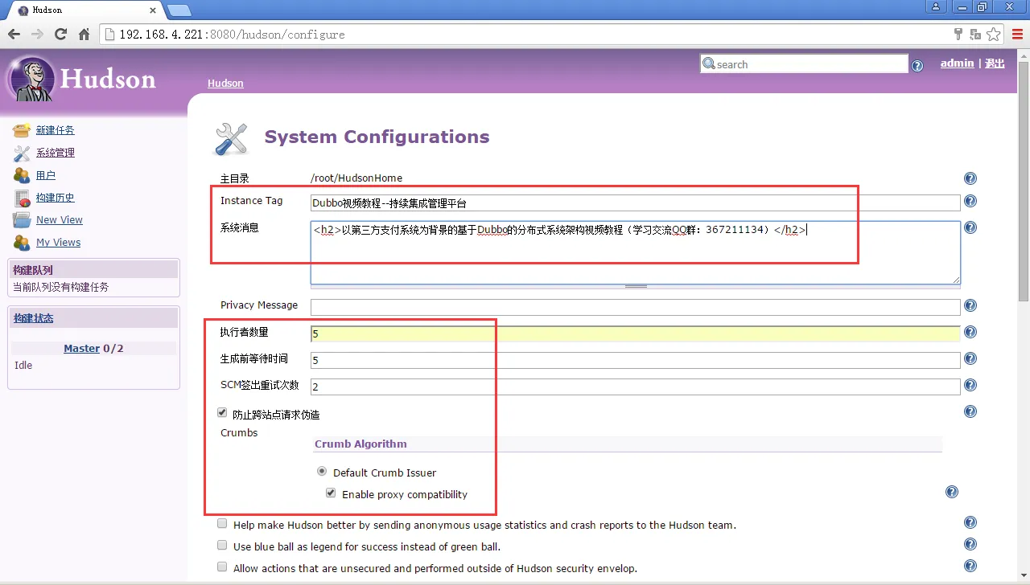Open help for 防止跨站点请求伪造 option
1030x585 pixels.
(970, 411)
